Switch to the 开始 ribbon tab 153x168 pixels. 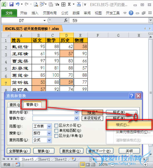[x=24, y=13]
